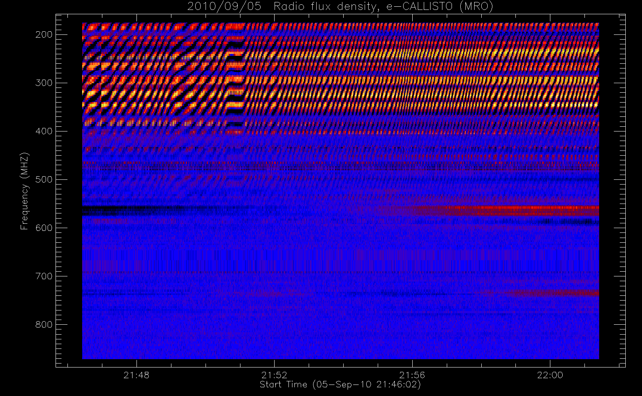Select the 'Frequency (MHz)' axis label
The image size is (642, 396).
[x=25, y=191]
